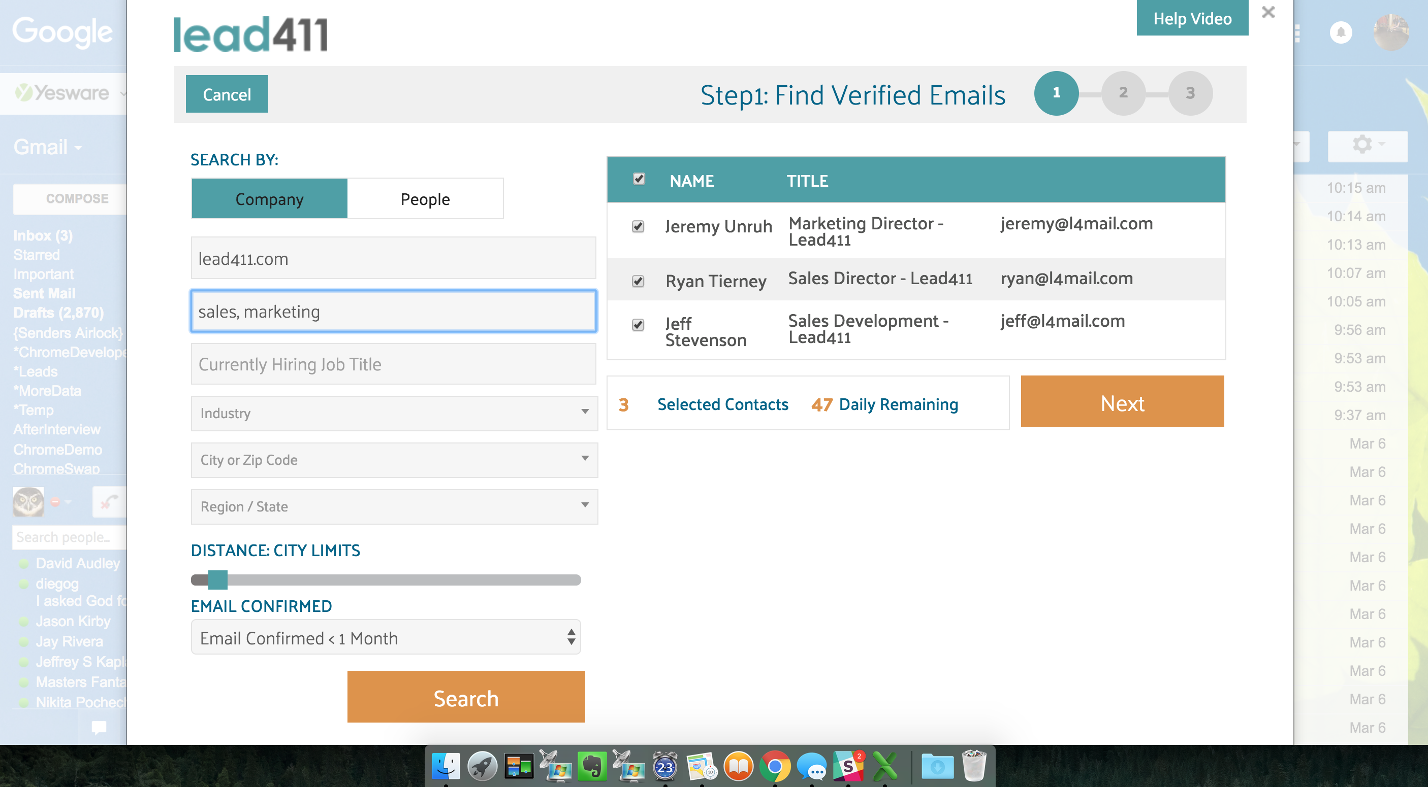This screenshot has height=787, width=1428.
Task: Toggle the select-all checkbox in the header
Action: coord(639,179)
